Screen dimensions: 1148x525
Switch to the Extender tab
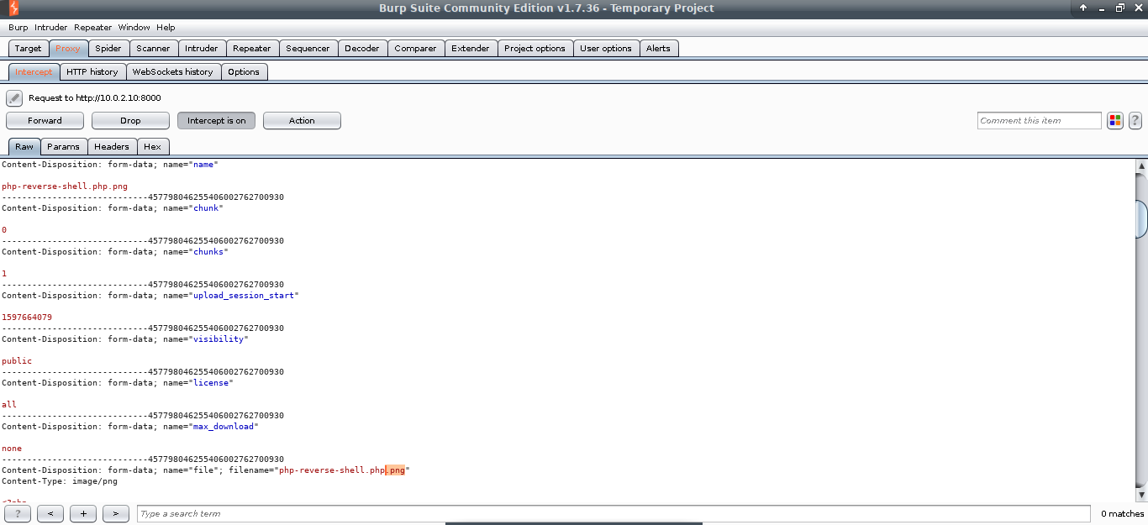tap(471, 49)
